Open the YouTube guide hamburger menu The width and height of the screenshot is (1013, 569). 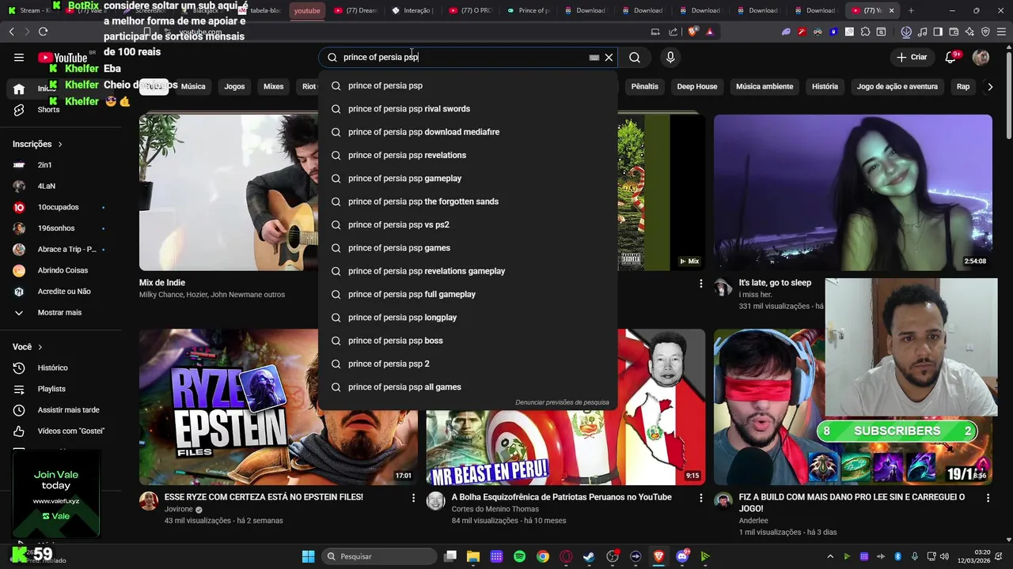click(19, 57)
